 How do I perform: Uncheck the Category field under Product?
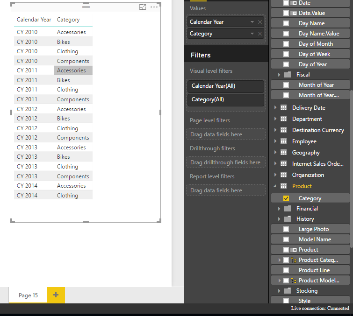(x=286, y=198)
